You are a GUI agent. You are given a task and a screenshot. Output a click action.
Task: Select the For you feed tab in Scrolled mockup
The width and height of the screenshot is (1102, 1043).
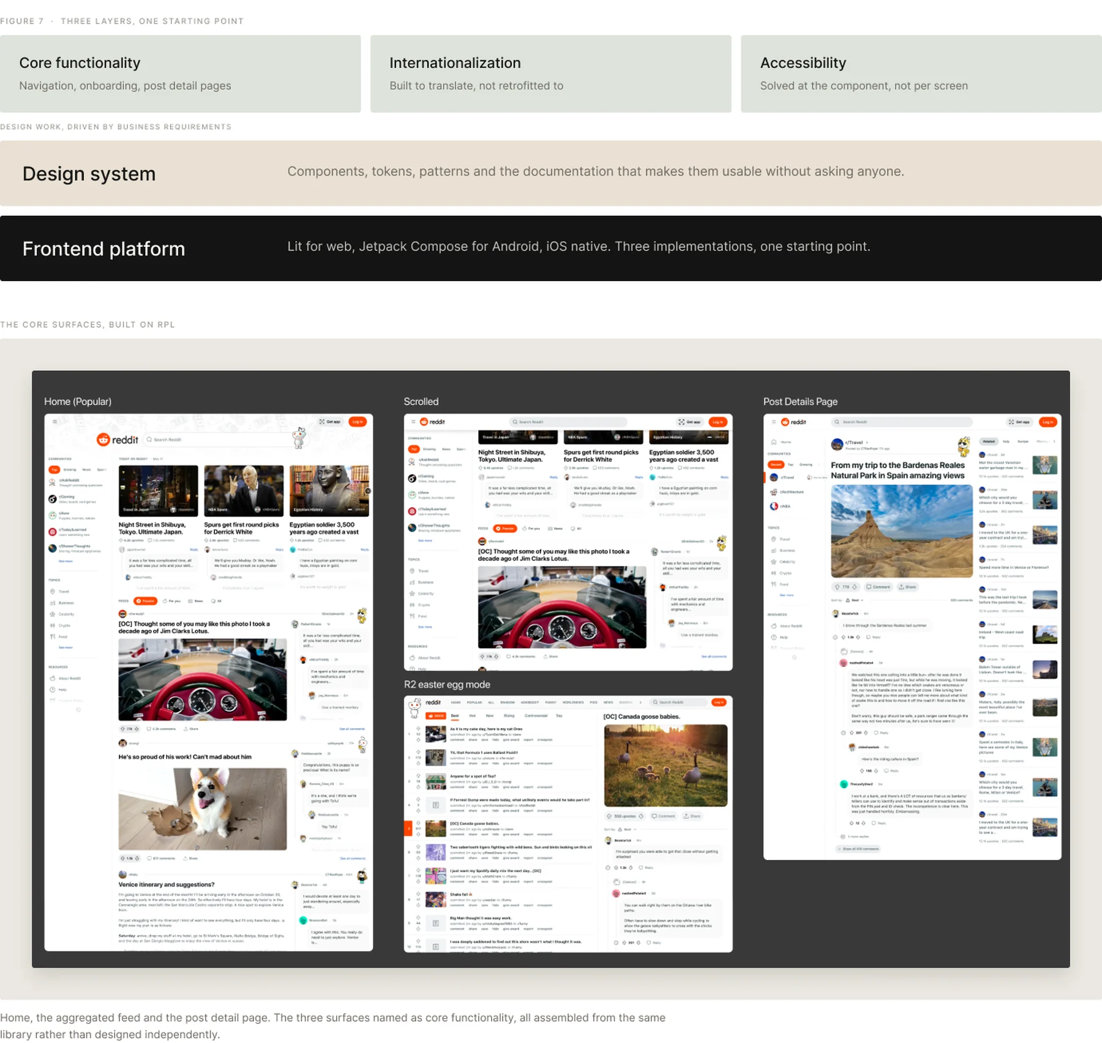click(x=531, y=528)
